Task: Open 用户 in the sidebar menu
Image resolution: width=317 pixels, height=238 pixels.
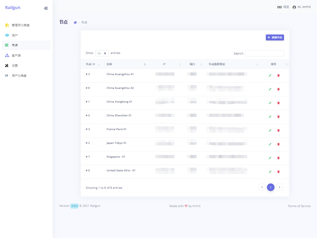Action: 15,35
